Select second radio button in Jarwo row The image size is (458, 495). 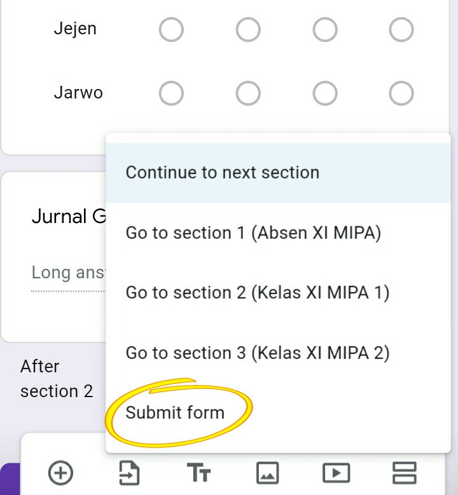248,93
